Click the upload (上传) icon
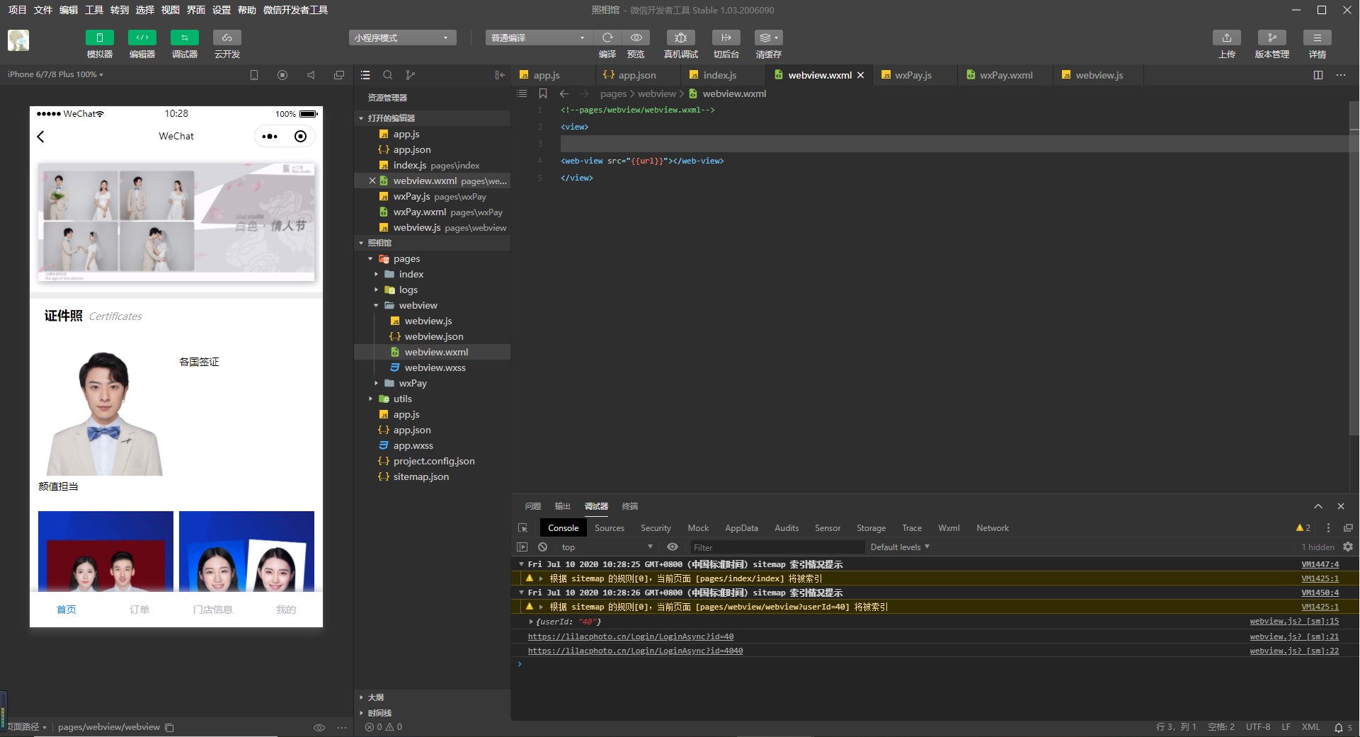Viewport: 1360px width, 737px height. (1227, 38)
